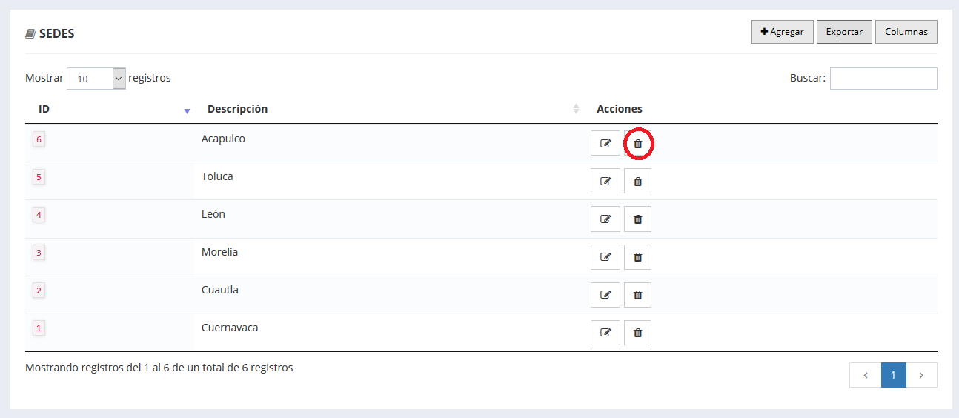Export the table with Exportar

pyautogui.click(x=844, y=32)
